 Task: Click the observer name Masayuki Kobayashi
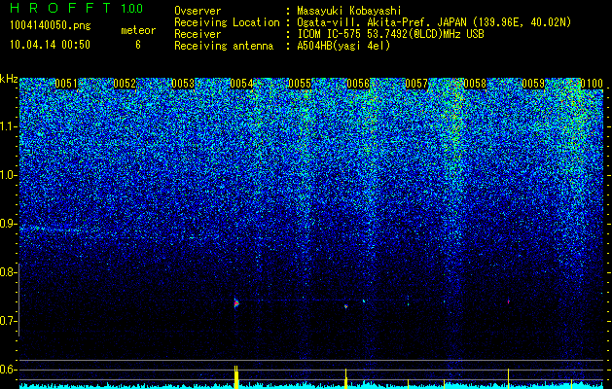349,11
